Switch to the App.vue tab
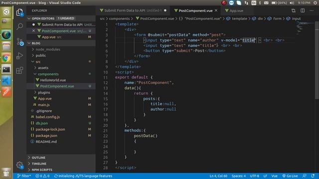Screen dimensions: 319x179 pos(236,10)
